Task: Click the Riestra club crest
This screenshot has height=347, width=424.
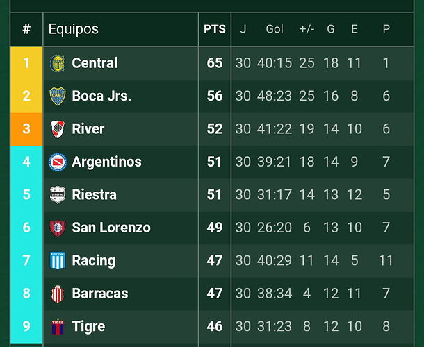Action: click(x=57, y=195)
